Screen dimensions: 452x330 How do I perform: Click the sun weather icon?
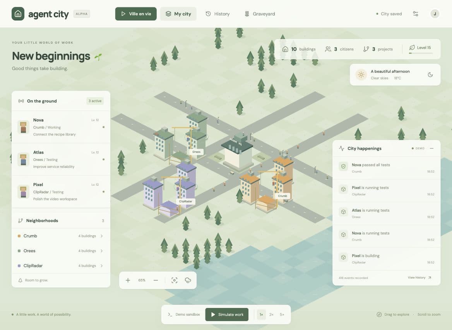[x=361, y=75]
